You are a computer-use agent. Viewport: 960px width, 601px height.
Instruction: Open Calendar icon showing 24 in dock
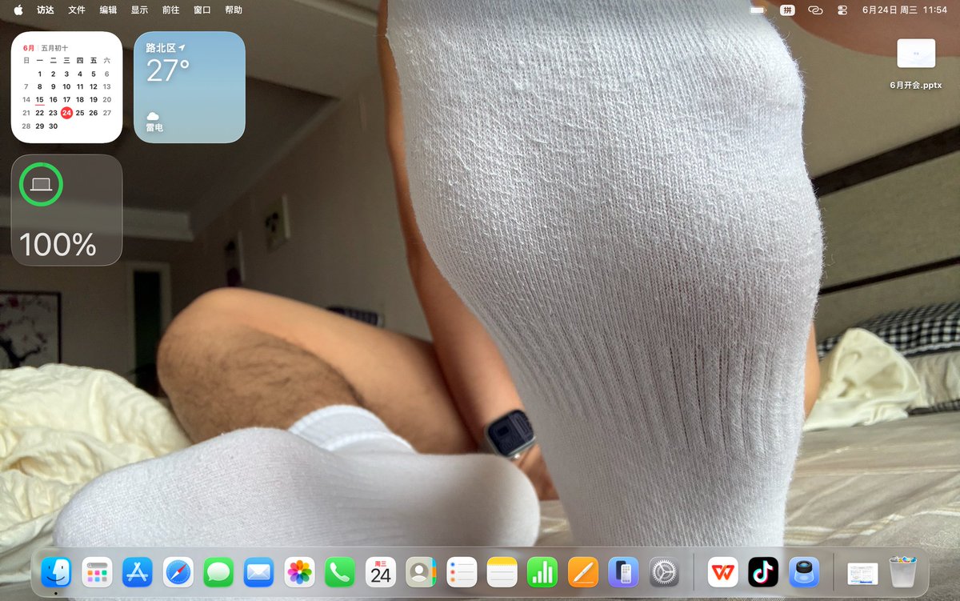(x=381, y=571)
